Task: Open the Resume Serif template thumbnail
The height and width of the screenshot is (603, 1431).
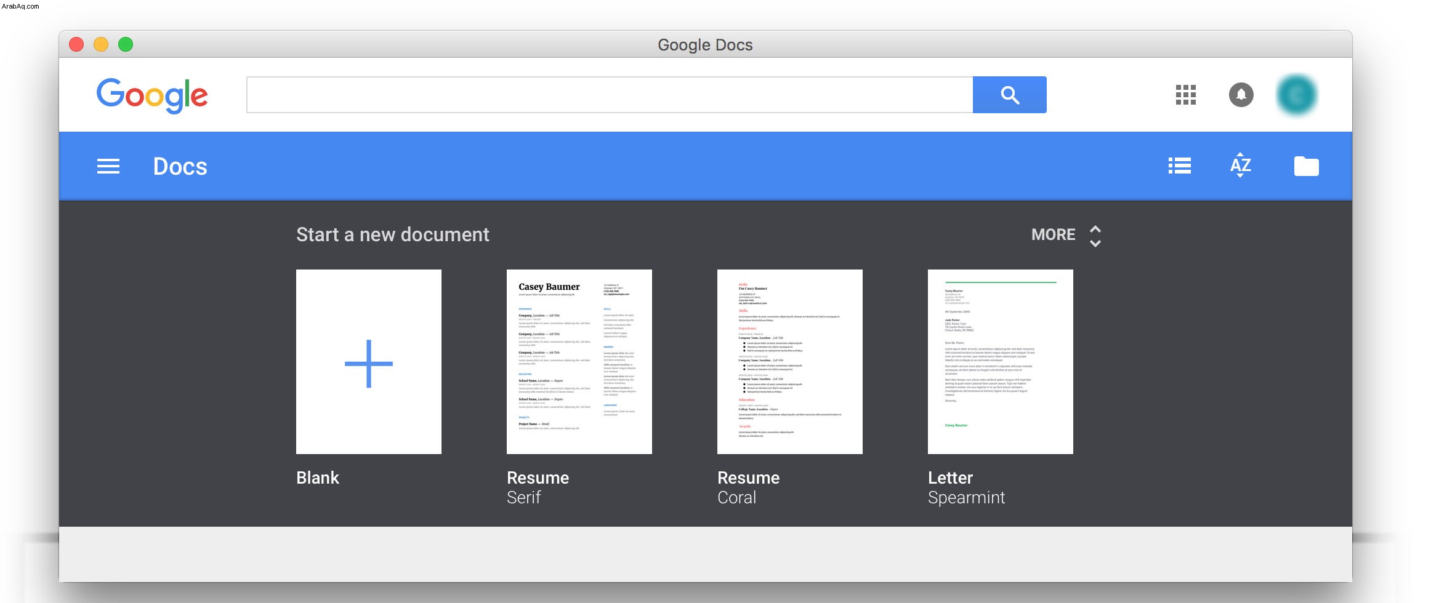Action: pos(579,362)
